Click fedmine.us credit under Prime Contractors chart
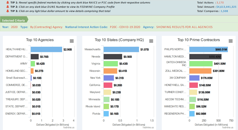Viewport: 238px width, 130px height. coord(228,127)
